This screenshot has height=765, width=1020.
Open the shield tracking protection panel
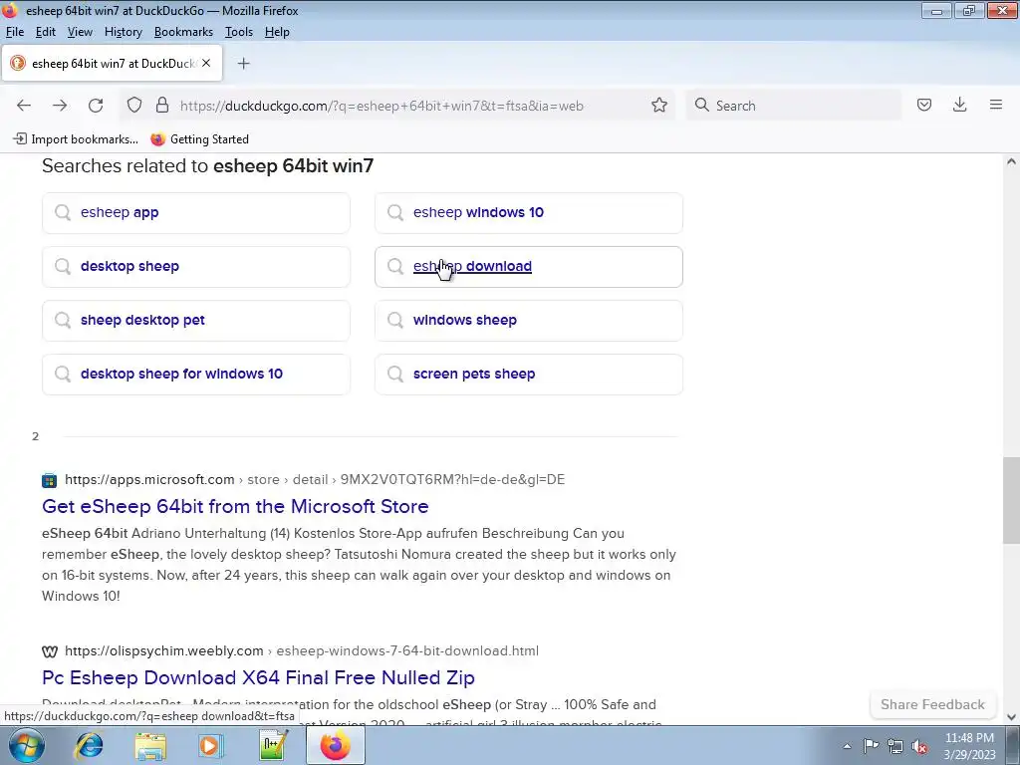134,106
